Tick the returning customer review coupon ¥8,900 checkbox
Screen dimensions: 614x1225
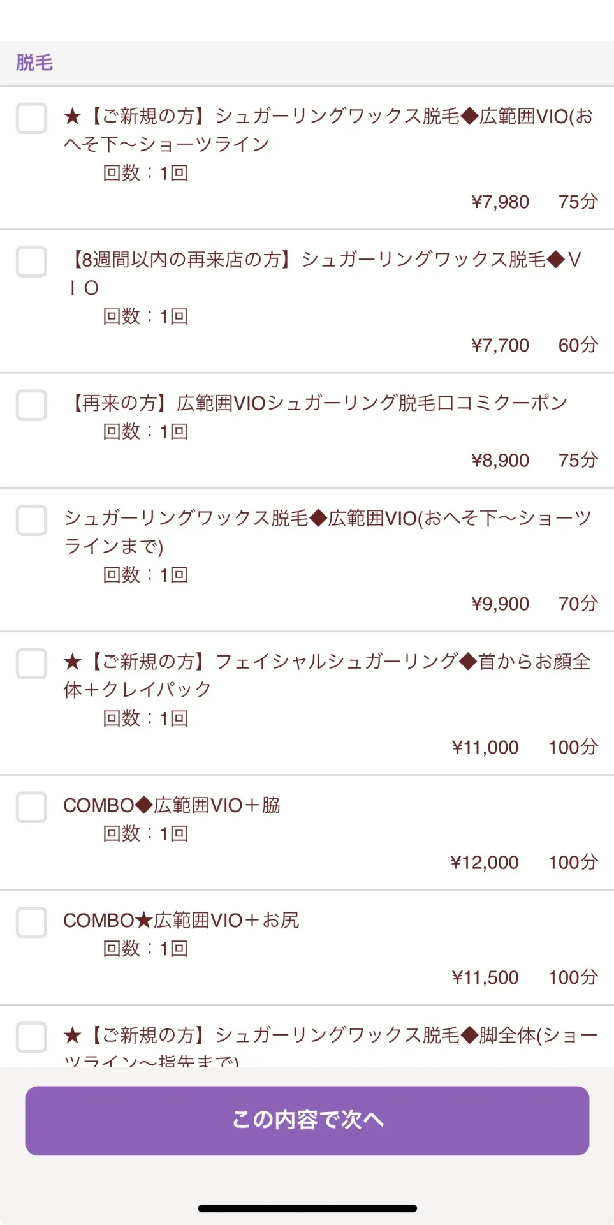[31, 405]
